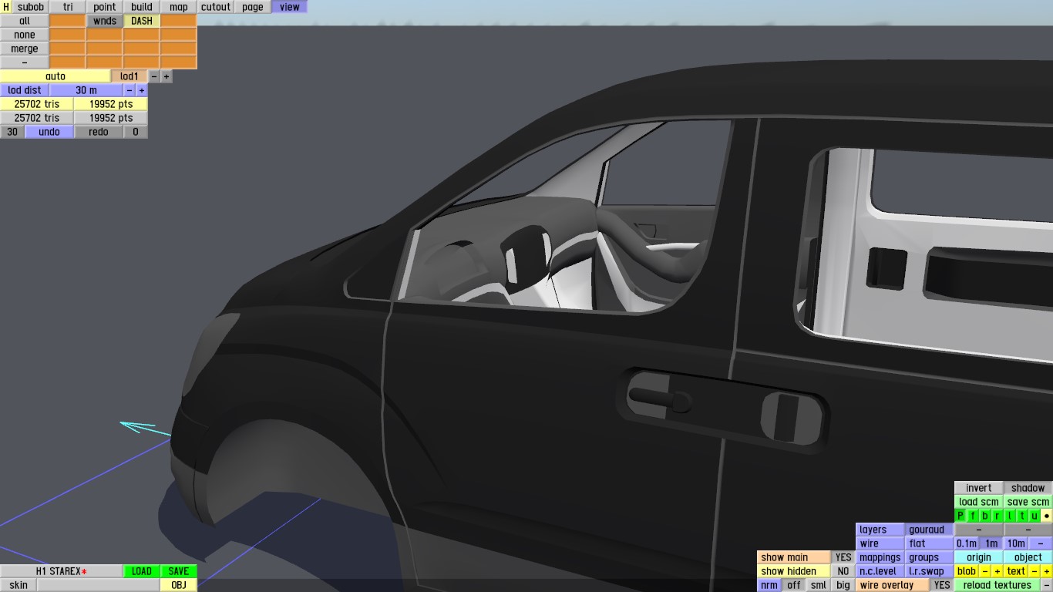Select all layers with the all button

[25, 21]
